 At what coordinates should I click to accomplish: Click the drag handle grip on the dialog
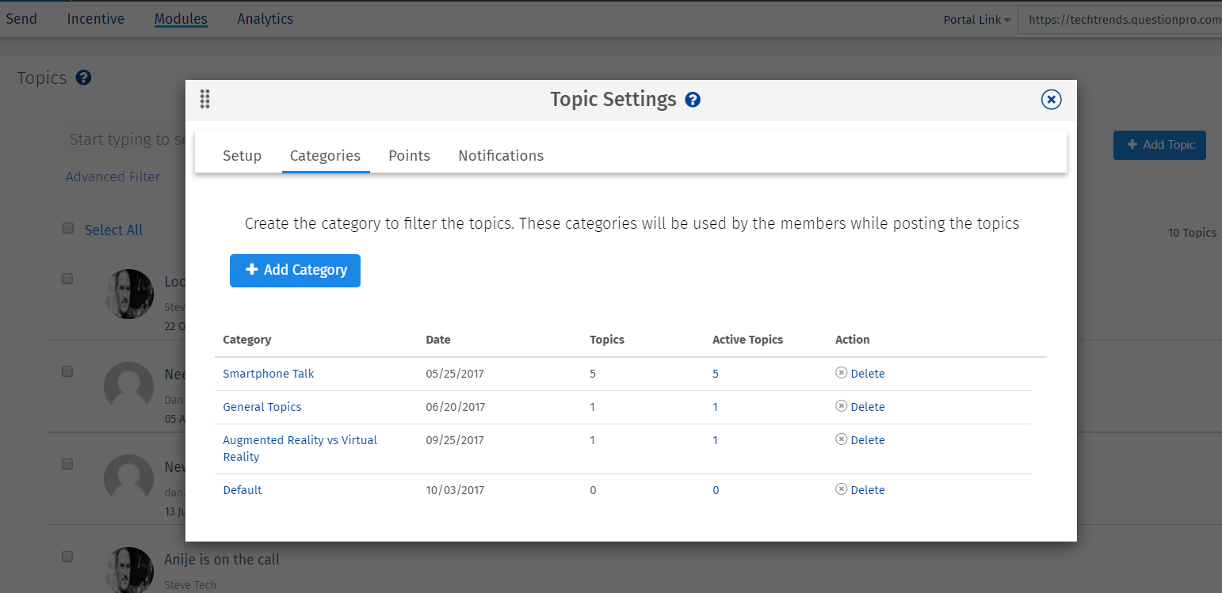[x=205, y=99]
